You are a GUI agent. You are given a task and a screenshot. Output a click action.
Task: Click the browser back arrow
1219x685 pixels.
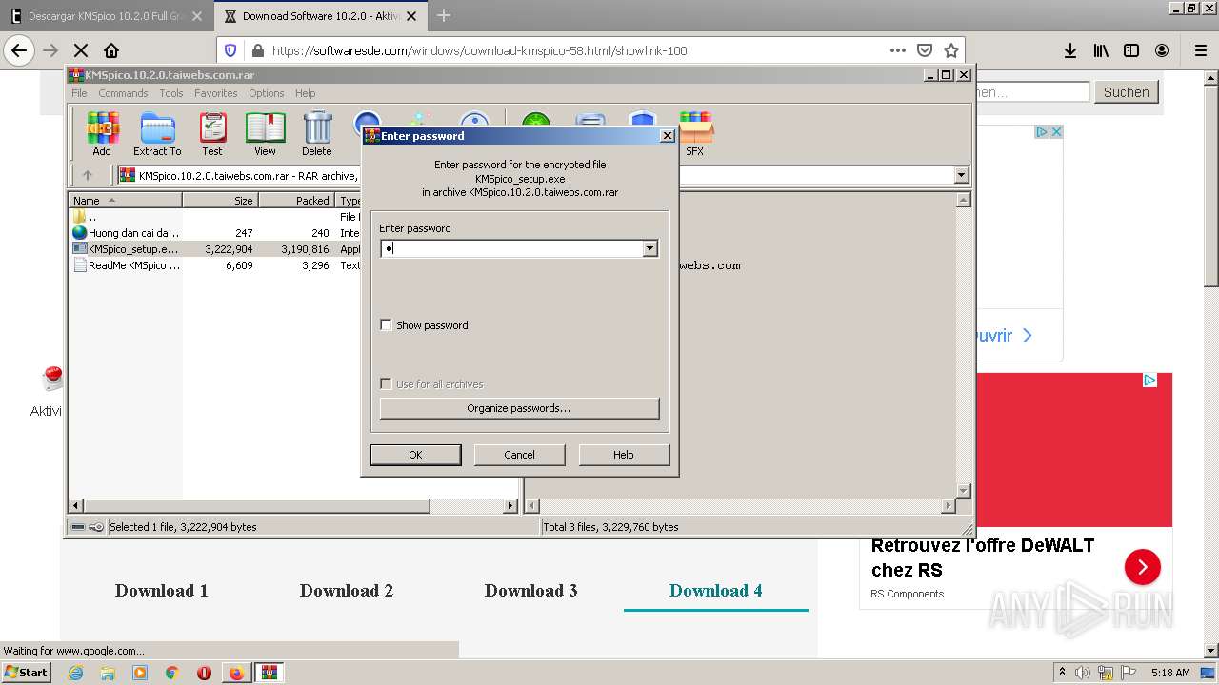click(x=18, y=50)
